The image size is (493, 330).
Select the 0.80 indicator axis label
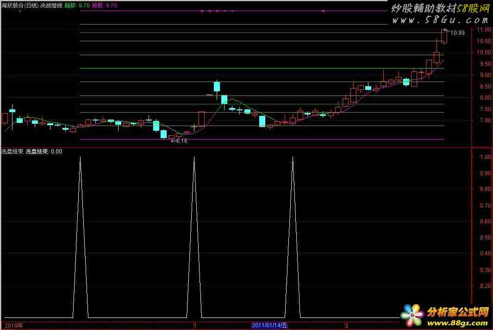[x=486, y=189]
